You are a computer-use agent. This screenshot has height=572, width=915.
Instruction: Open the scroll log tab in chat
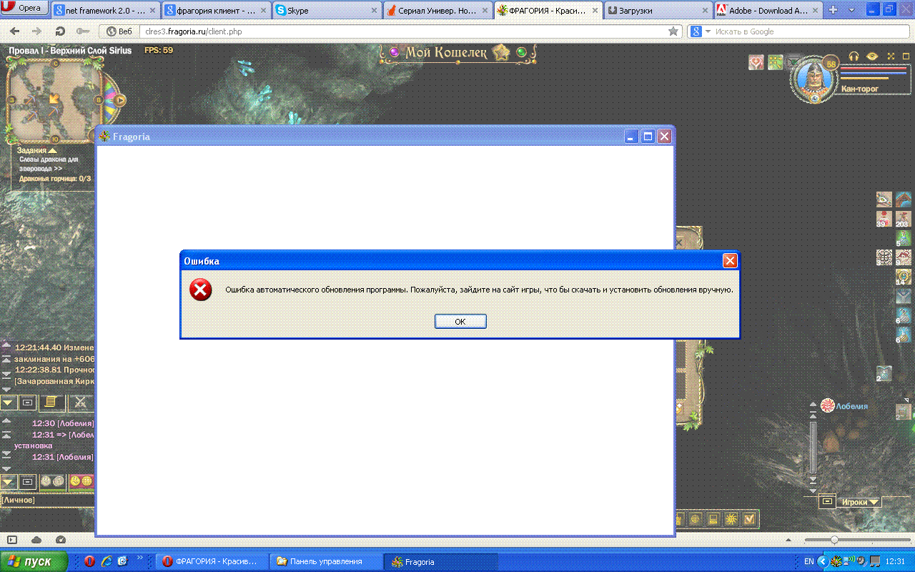51,403
